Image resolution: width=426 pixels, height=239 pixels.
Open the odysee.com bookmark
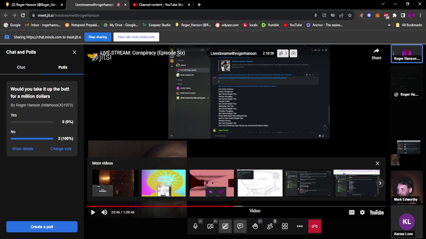click(227, 25)
